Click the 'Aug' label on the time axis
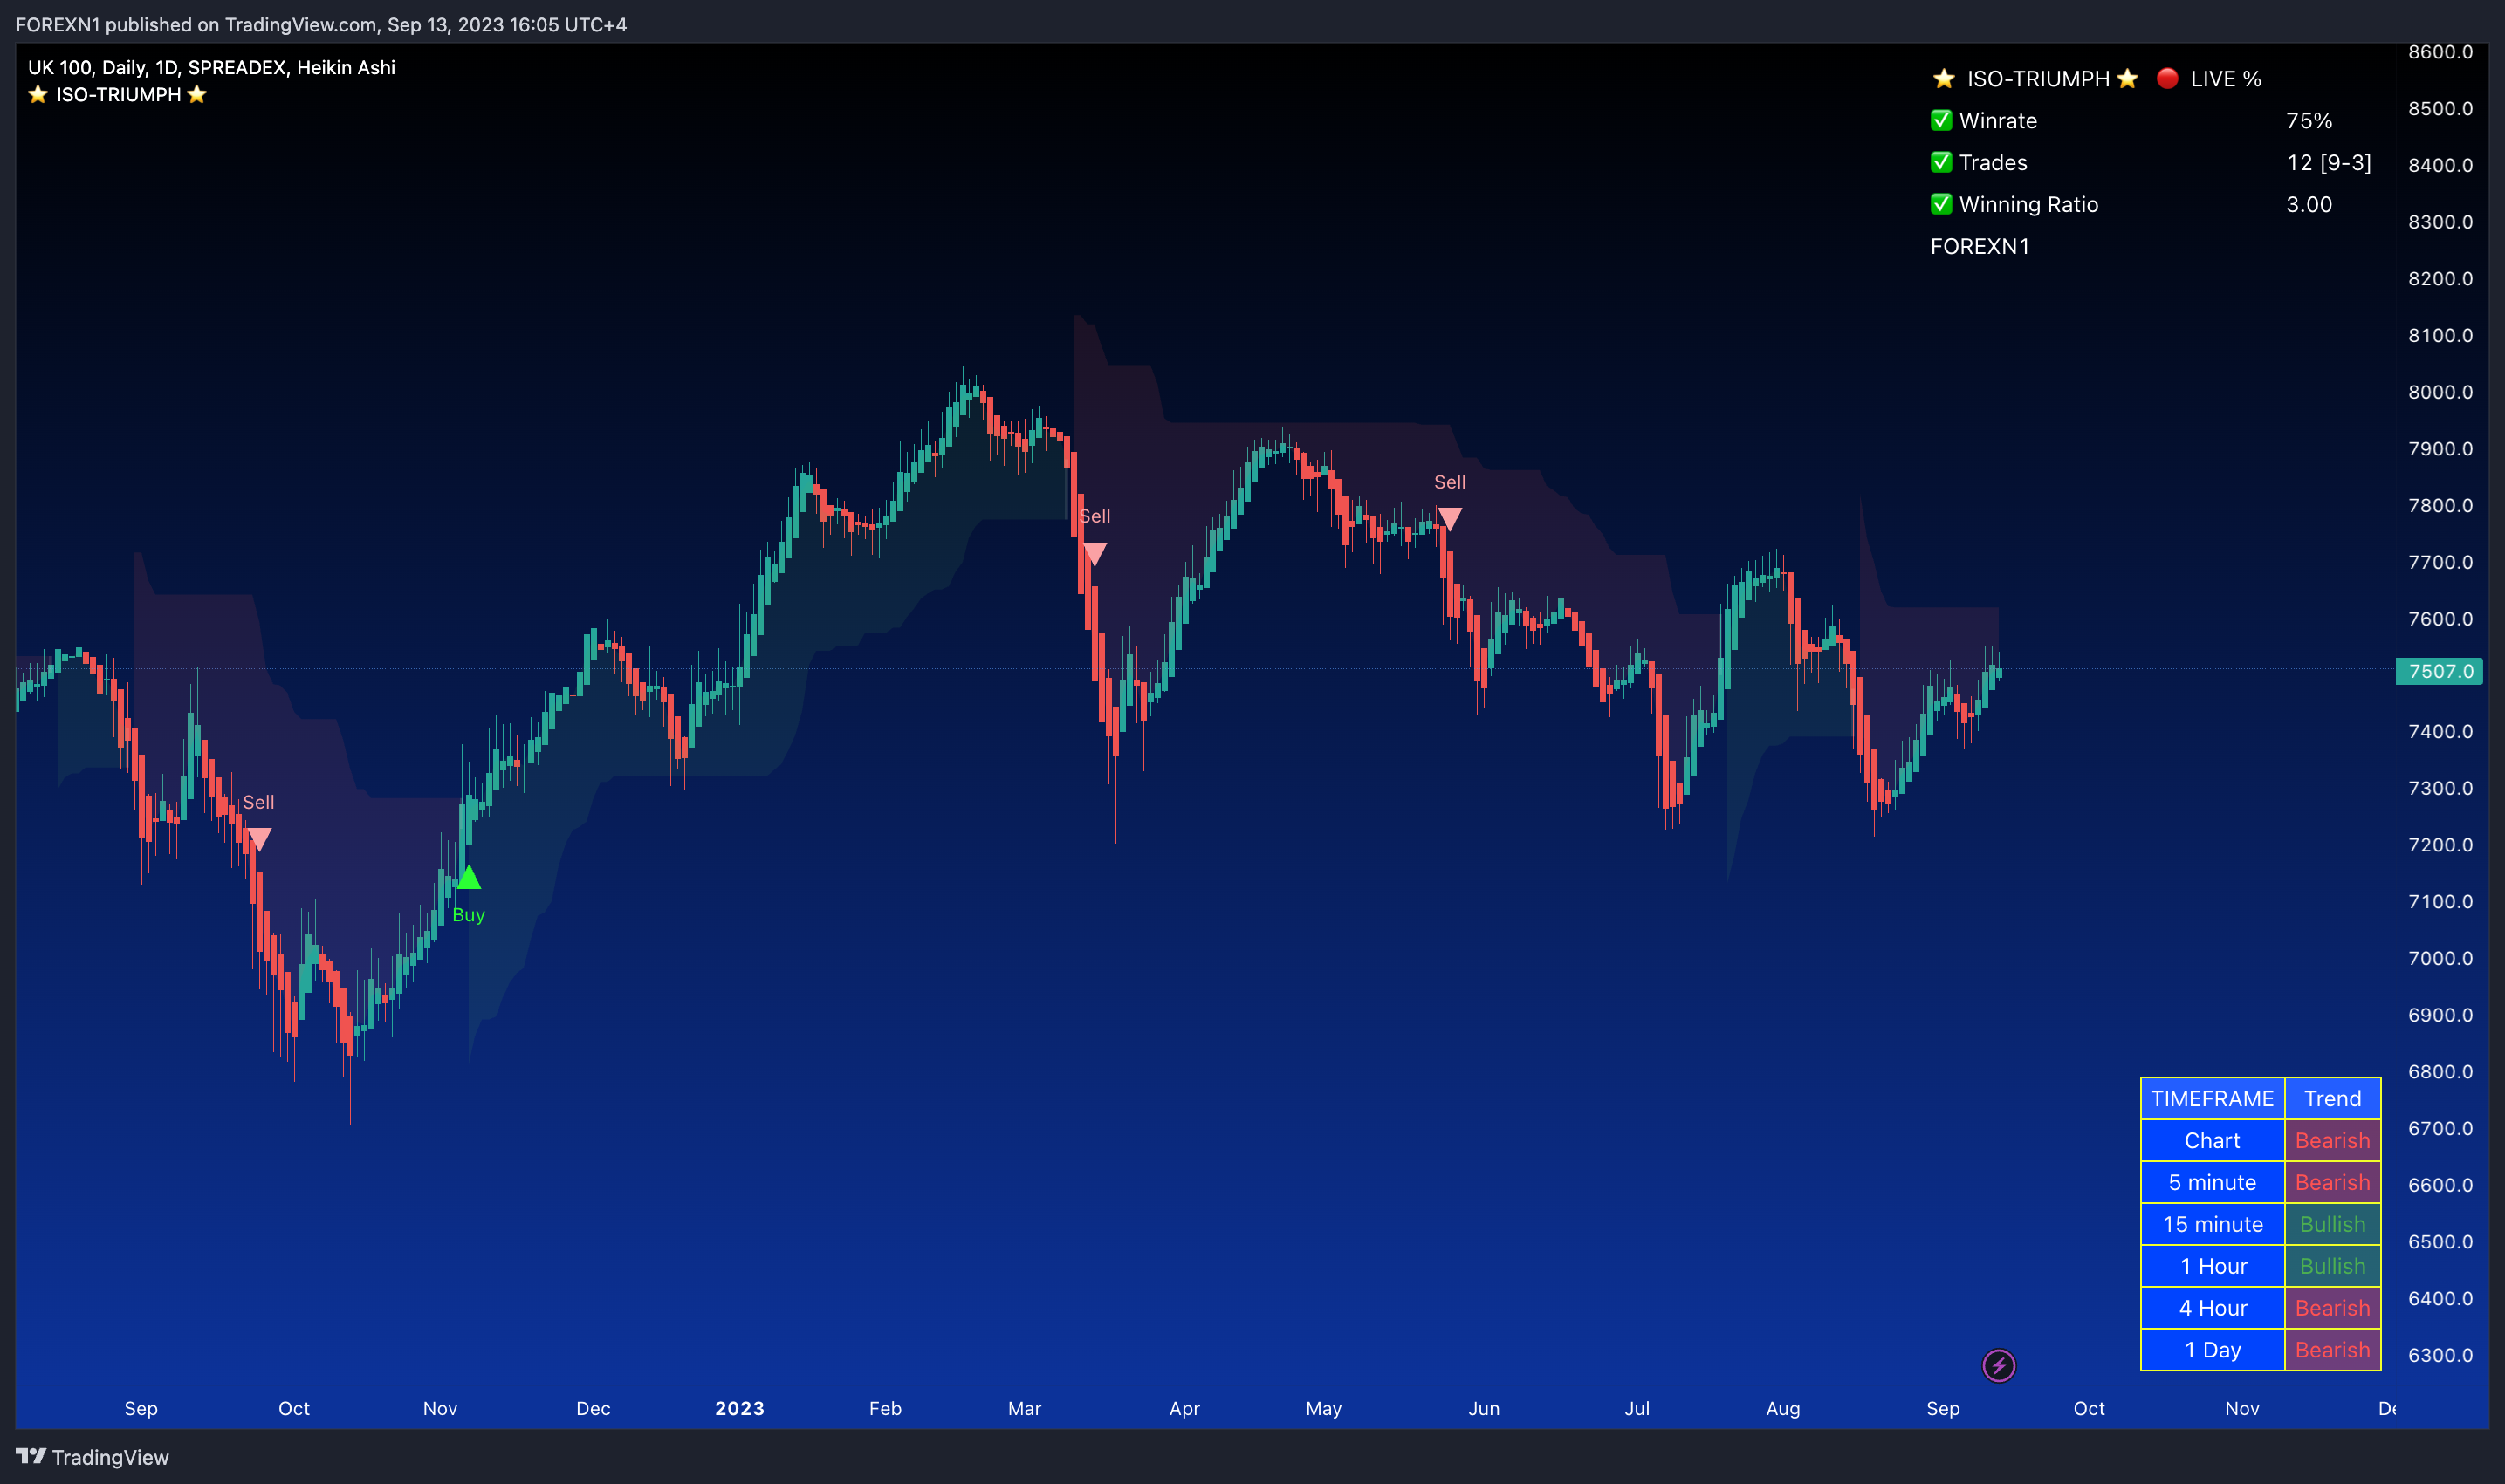Image resolution: width=2505 pixels, height=1484 pixels. 1782,1408
